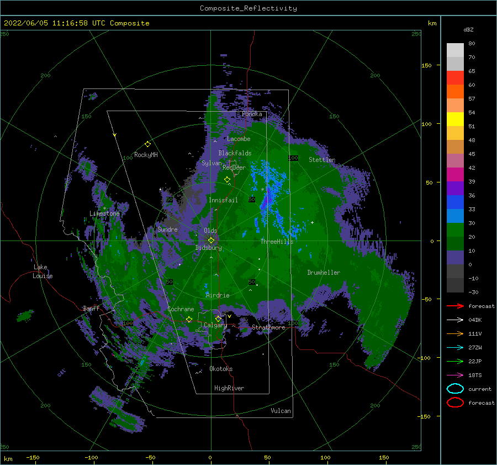This screenshot has height=465, width=497.
Task: Pick the magenta swatch in dBZ scale
Action: click(x=455, y=174)
